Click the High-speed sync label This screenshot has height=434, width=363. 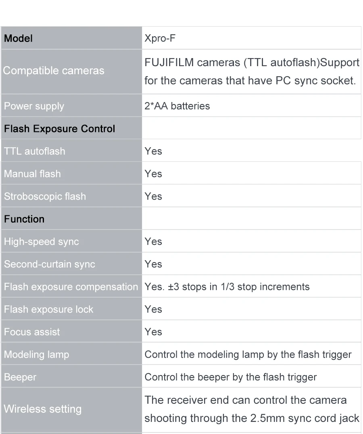point(42,242)
